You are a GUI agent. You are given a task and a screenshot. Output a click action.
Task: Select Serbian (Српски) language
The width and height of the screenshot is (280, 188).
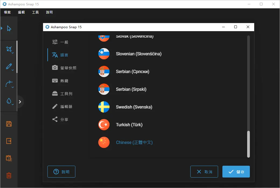[x=132, y=71]
